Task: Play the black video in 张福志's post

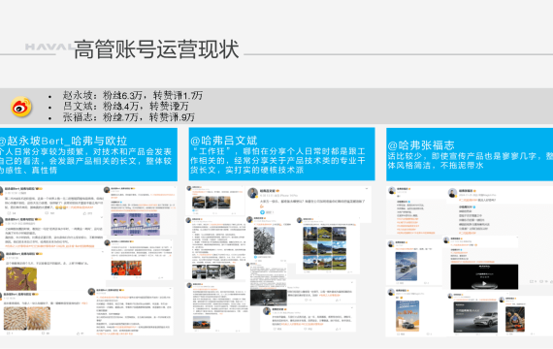Action: [x=484, y=276]
